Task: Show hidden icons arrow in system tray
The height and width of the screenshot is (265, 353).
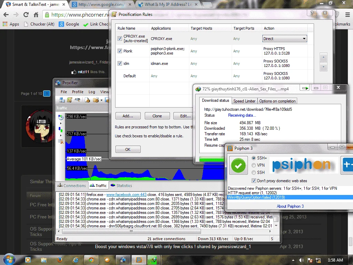Action: coord(293,260)
